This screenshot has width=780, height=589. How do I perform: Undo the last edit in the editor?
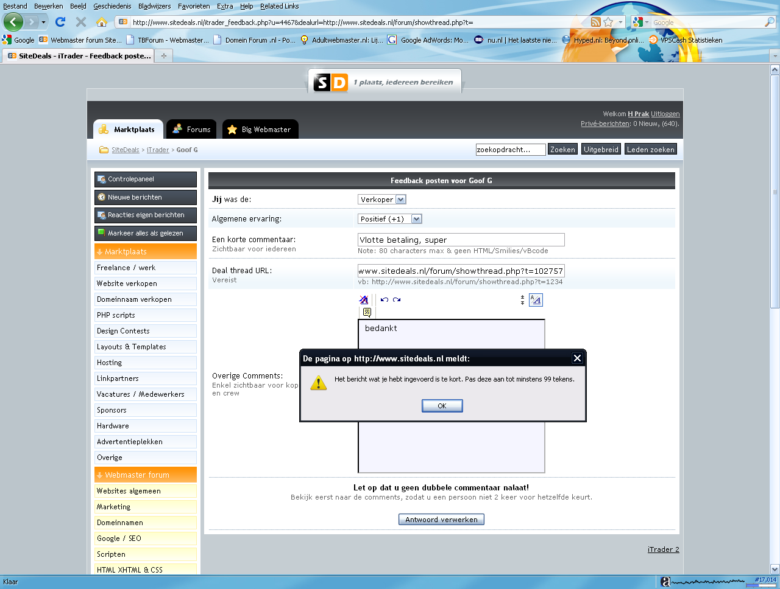click(385, 299)
